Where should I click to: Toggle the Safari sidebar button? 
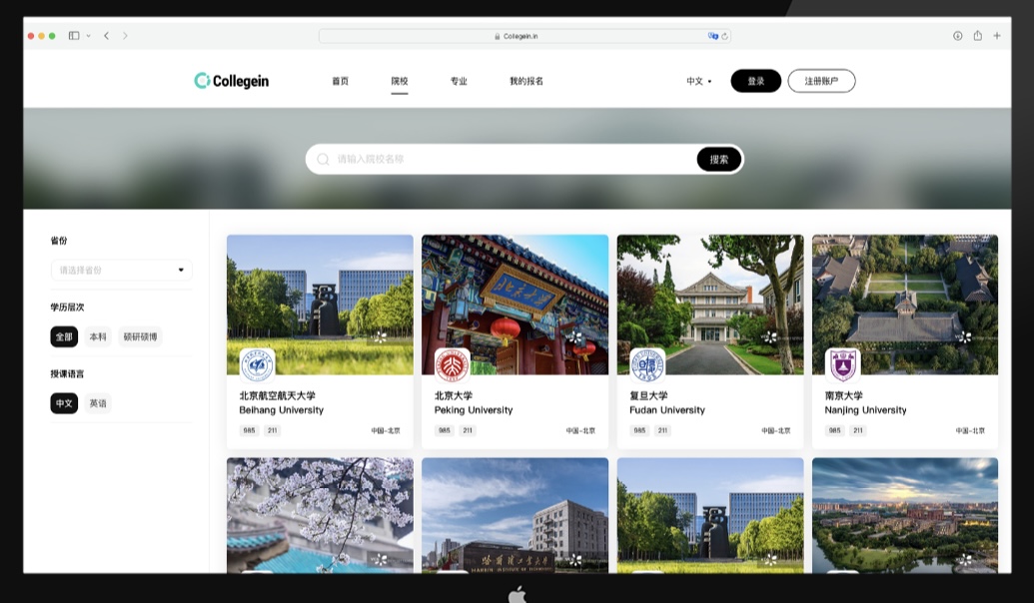pos(74,36)
